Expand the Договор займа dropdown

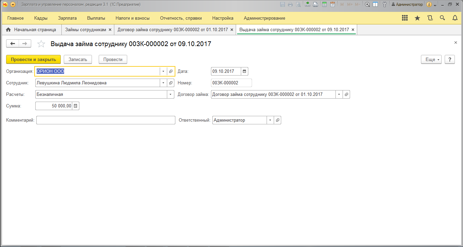click(339, 95)
